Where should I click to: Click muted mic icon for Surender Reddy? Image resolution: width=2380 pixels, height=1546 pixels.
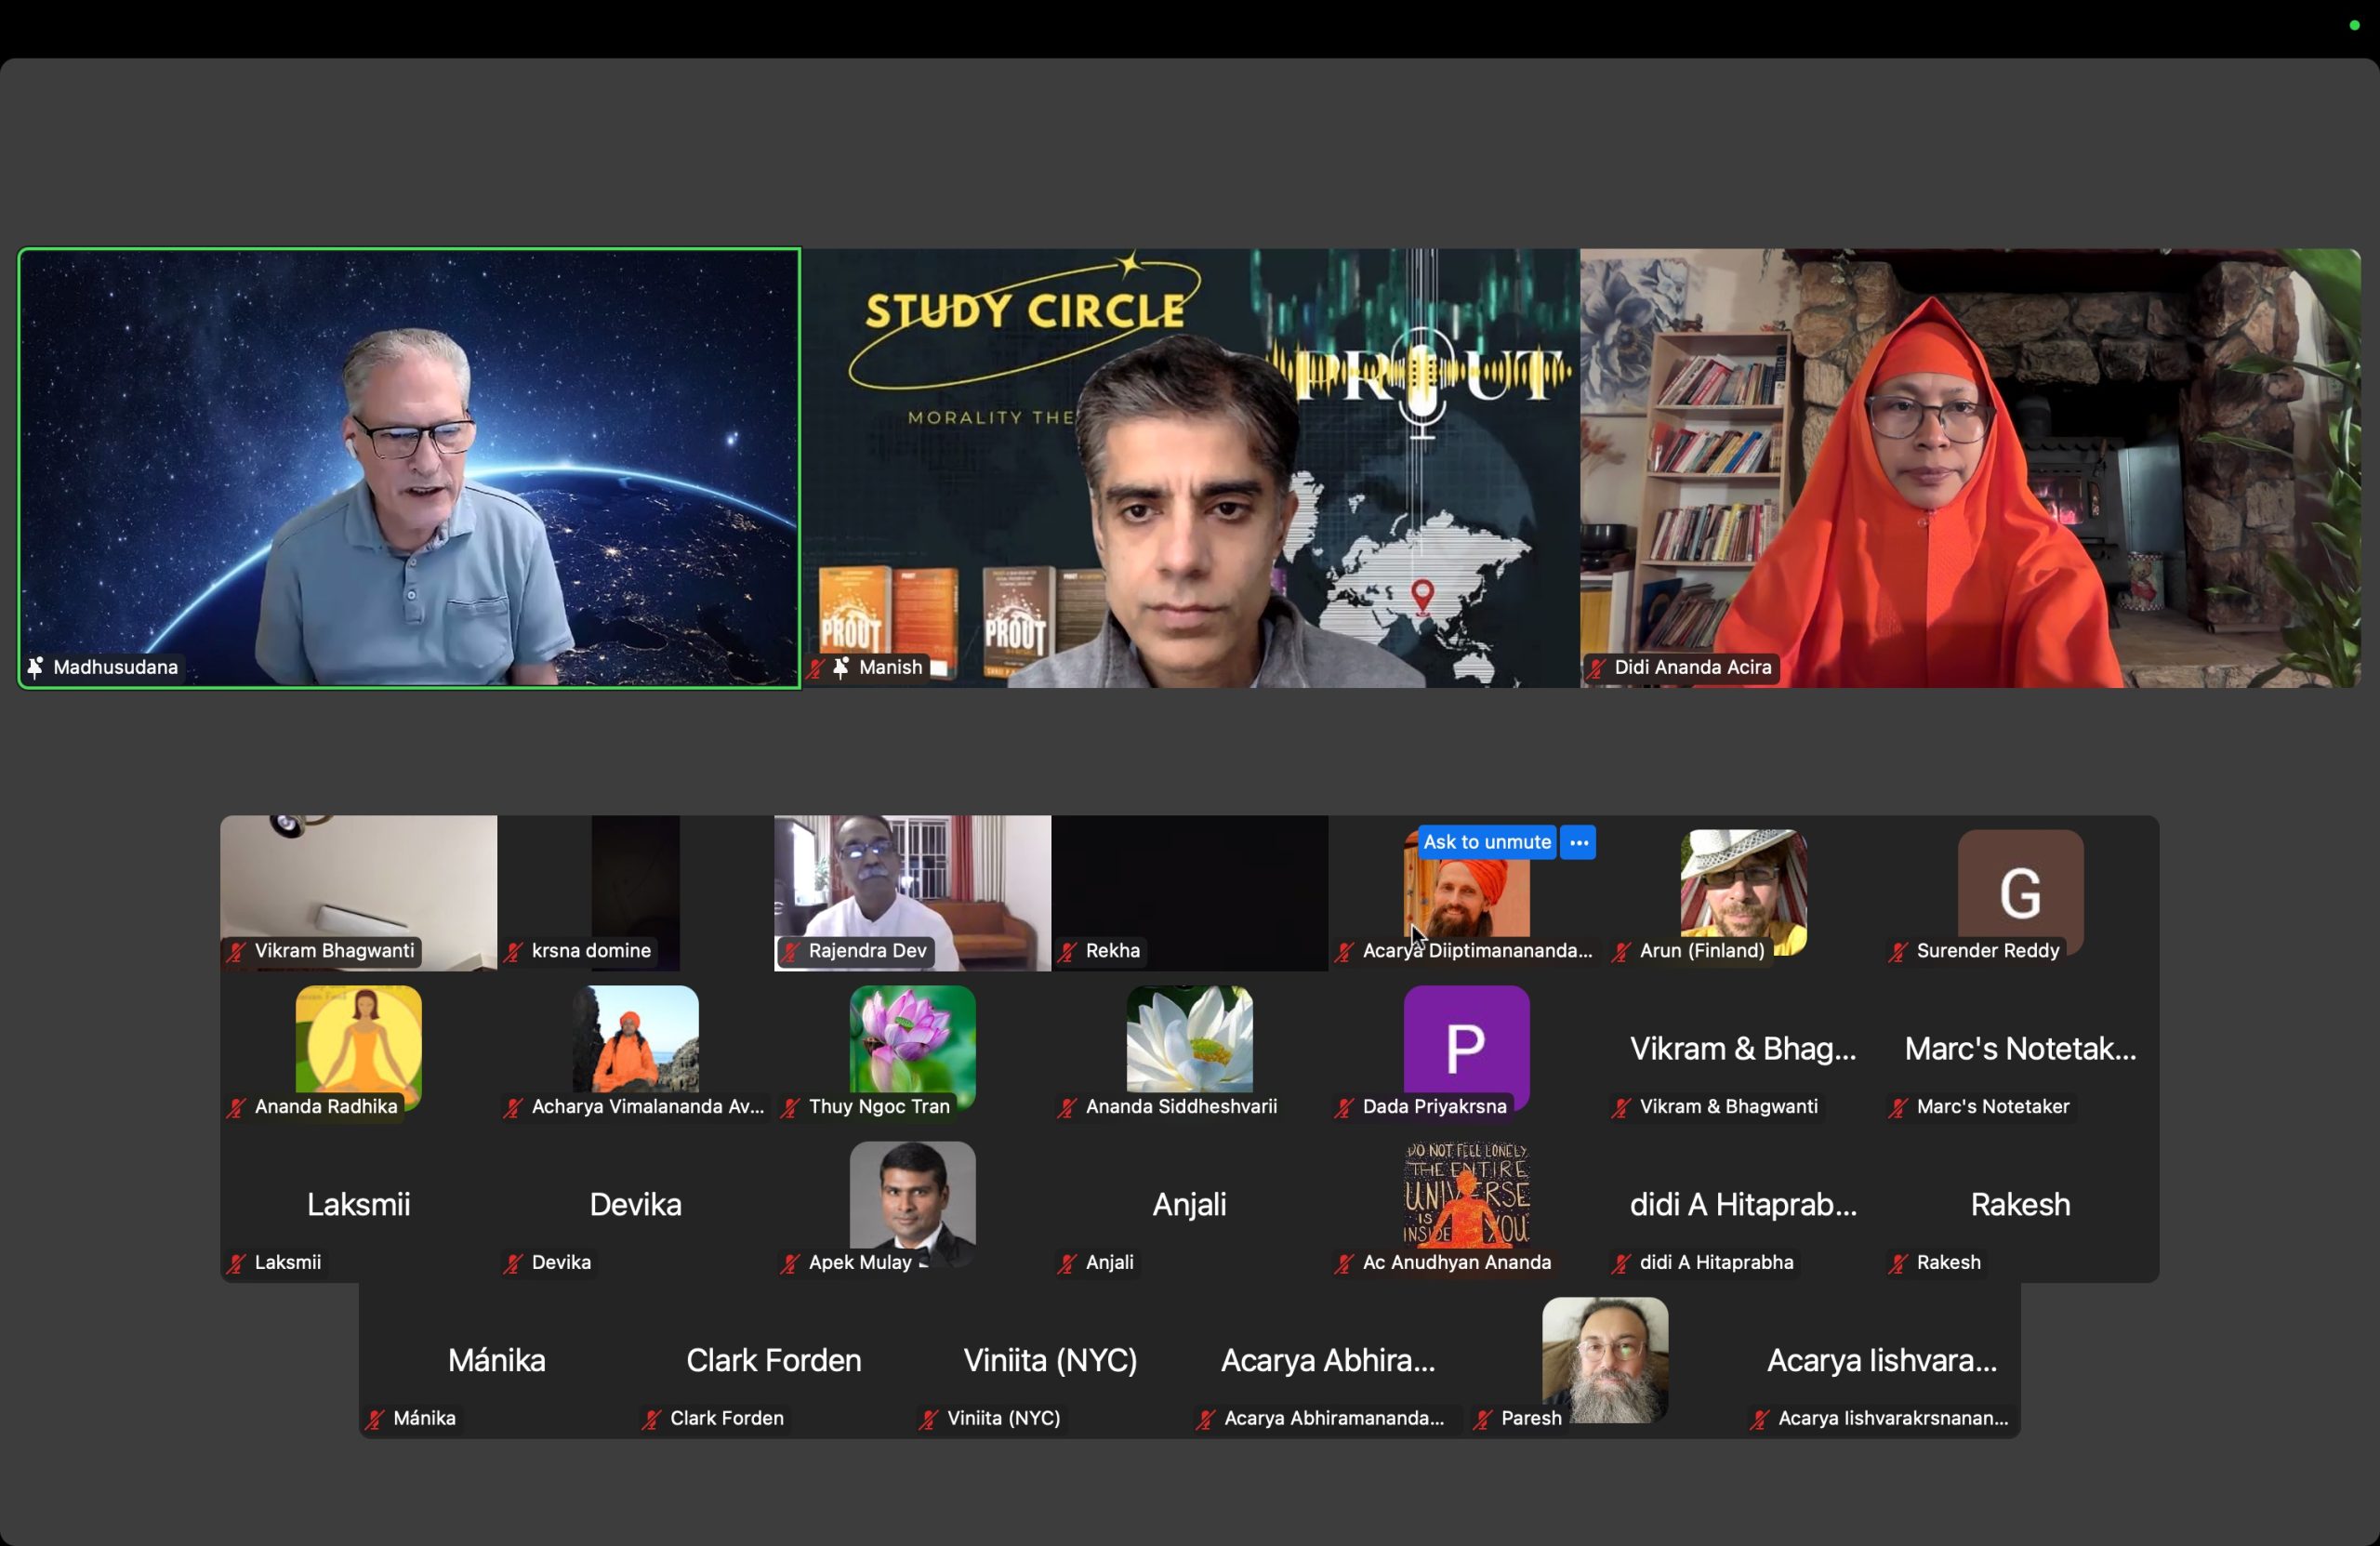(x=1898, y=951)
